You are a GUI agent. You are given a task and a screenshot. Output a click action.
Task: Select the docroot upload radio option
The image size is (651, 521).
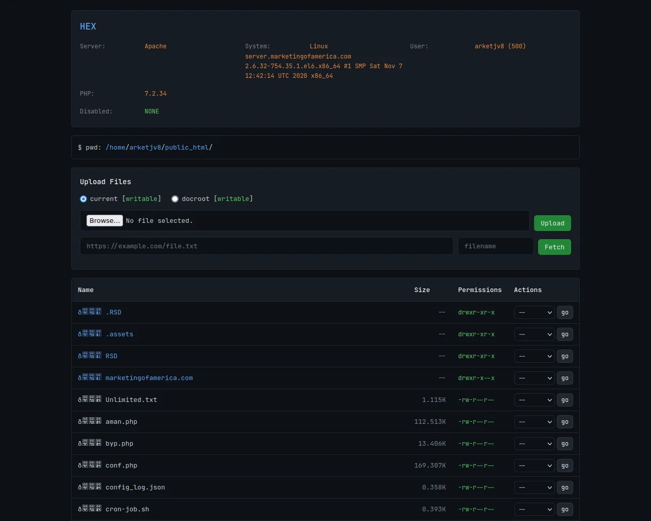175,199
